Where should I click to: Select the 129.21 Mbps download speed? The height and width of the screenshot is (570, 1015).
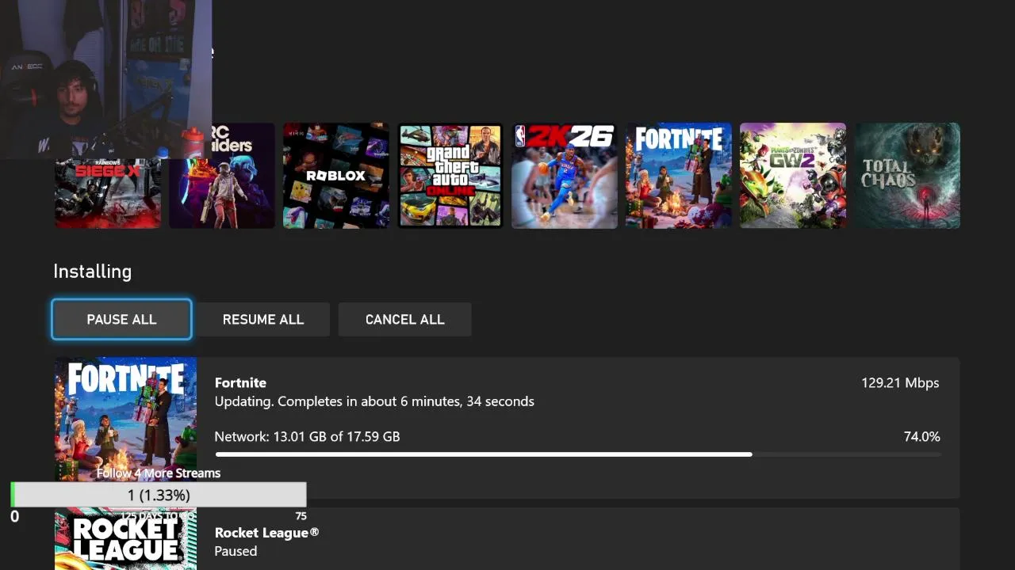900,382
